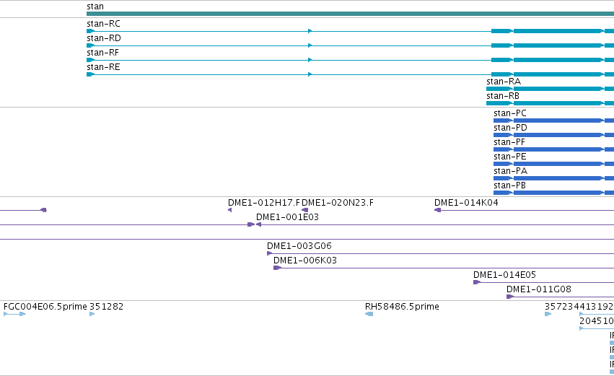Select the DME1-001E03 clone label
Image resolution: width=614 pixels, height=376 pixels.
point(287,217)
